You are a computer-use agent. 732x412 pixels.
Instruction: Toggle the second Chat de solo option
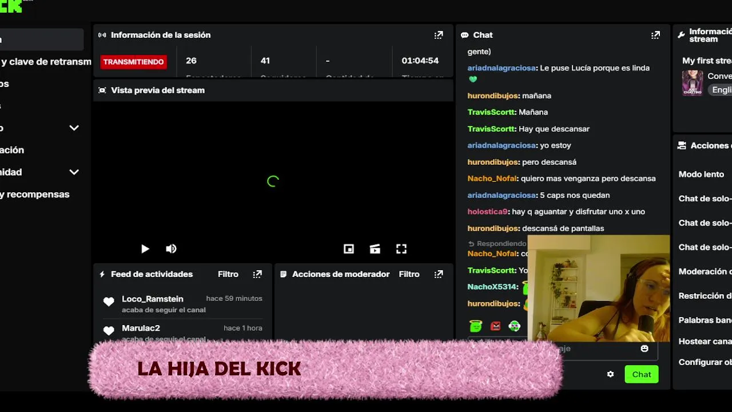coord(705,223)
